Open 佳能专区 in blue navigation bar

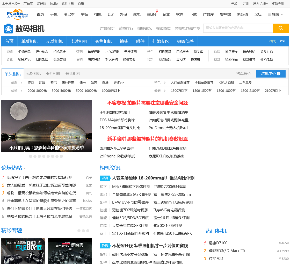[161, 41]
